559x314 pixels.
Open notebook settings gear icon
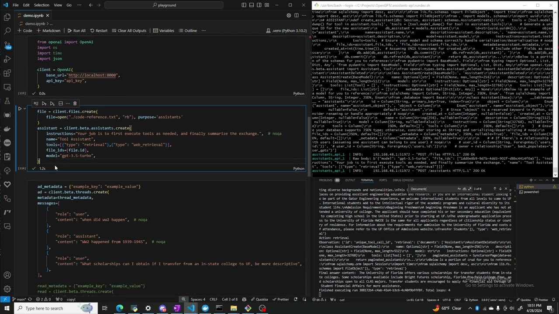[289, 15]
